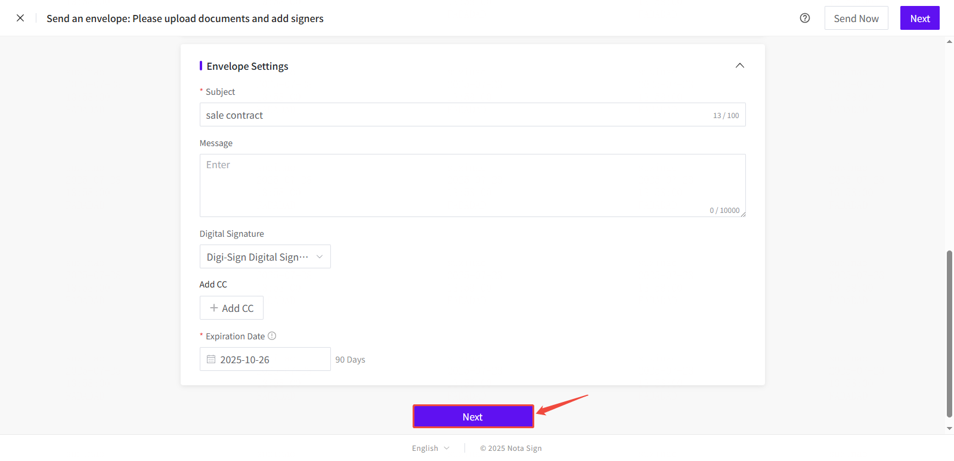Click the scrollbar up arrow
Viewport: 954px width, 461px height.
tap(949, 42)
